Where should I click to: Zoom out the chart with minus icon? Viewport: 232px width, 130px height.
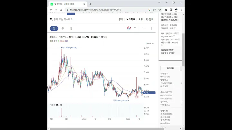point(144,28)
